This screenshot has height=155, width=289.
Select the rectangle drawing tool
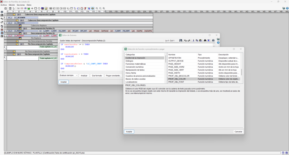pyautogui.click(x=36, y=8)
